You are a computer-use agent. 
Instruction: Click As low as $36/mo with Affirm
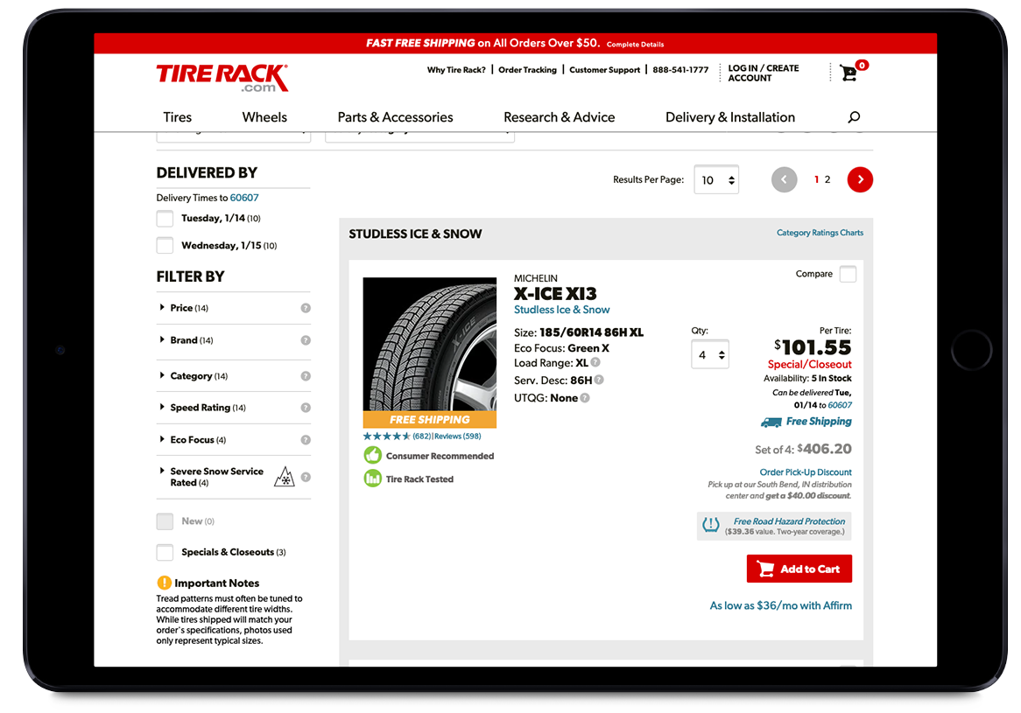[781, 605]
